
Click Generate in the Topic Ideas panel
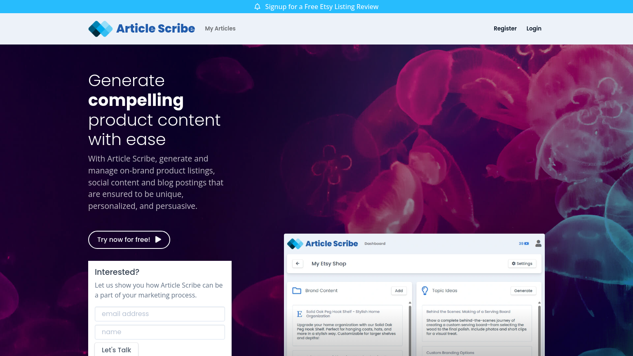(x=523, y=290)
